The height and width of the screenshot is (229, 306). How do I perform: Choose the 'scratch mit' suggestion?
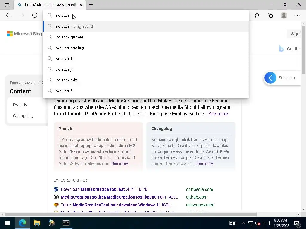(x=146, y=80)
